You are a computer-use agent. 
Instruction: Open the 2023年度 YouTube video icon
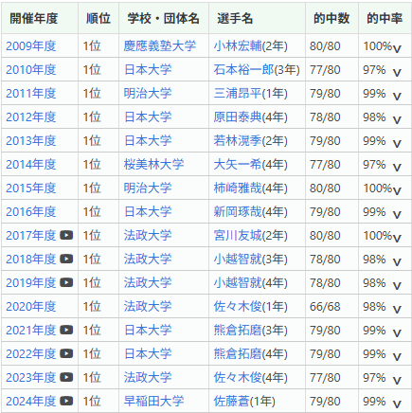point(66,377)
